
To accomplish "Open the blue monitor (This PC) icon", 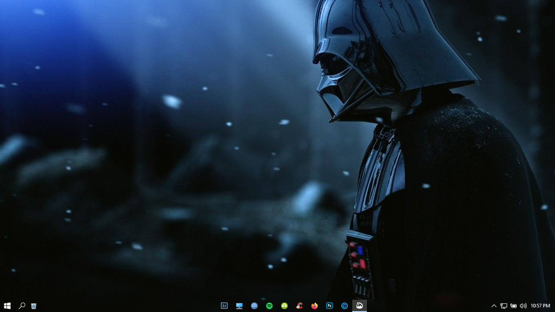I will pos(239,306).
